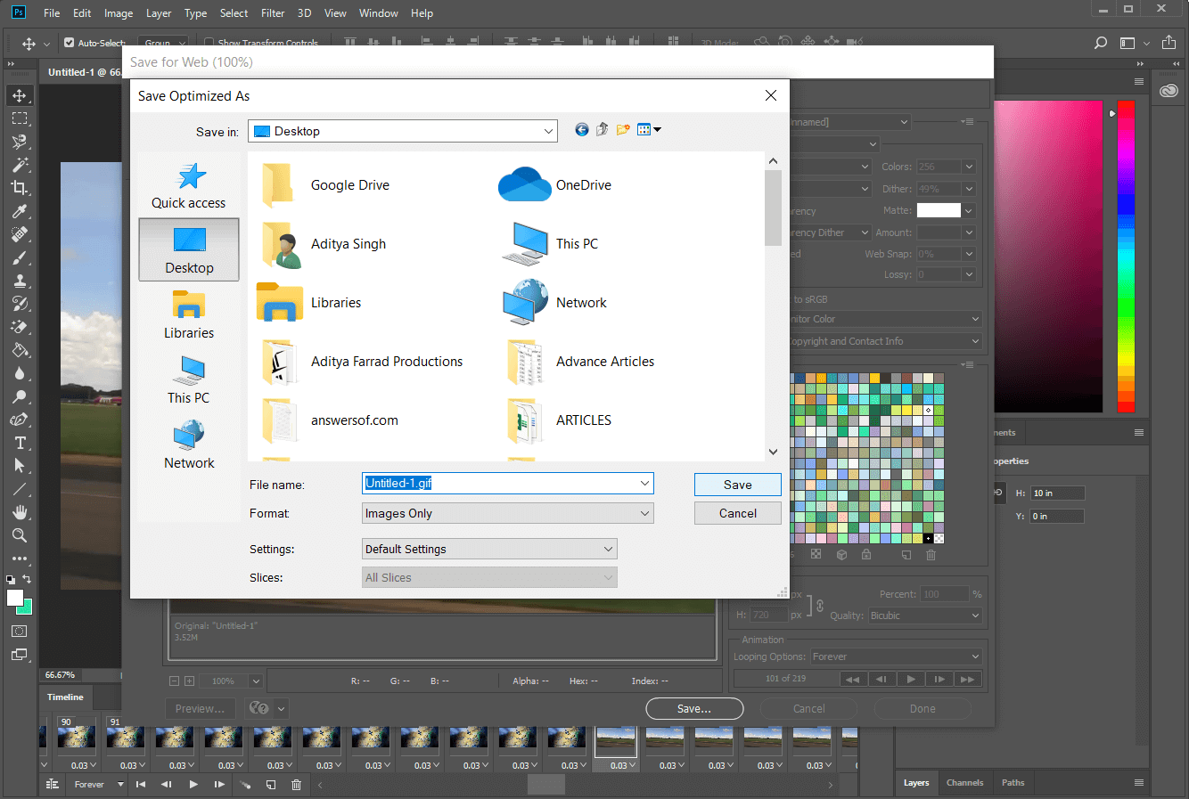Select the Crop tool
Screen dimensions: 1189x799
(19, 188)
